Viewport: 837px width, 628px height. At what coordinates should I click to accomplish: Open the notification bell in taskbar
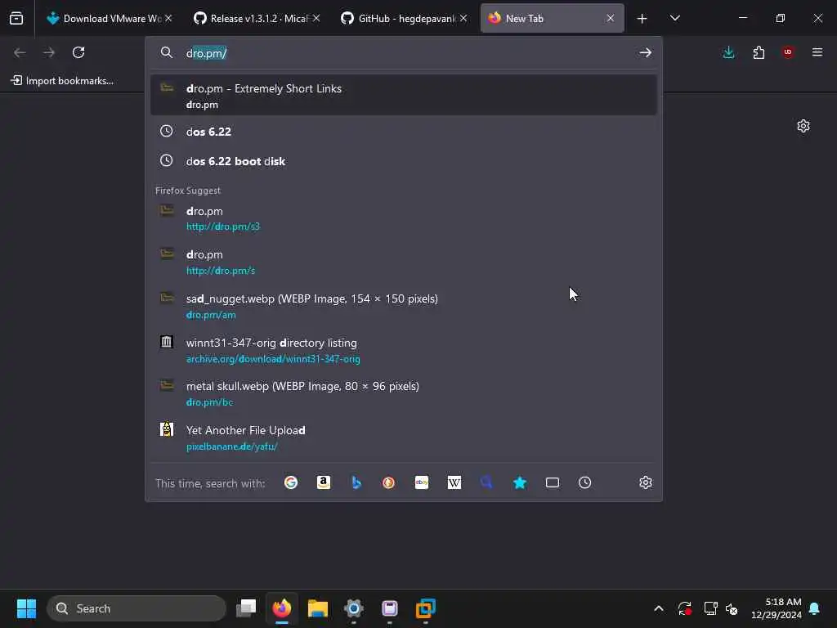(815, 608)
